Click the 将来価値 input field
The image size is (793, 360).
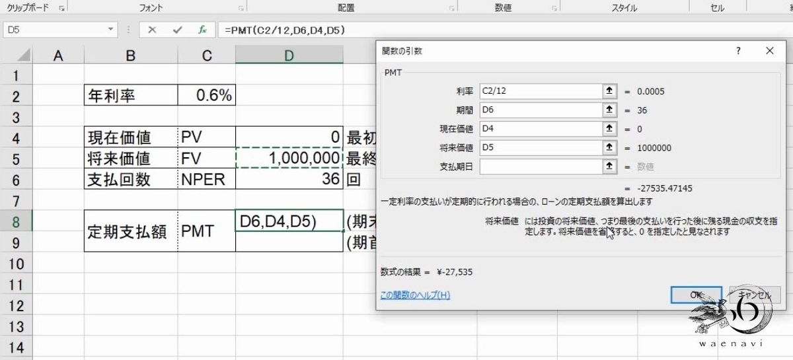pyautogui.click(x=541, y=148)
